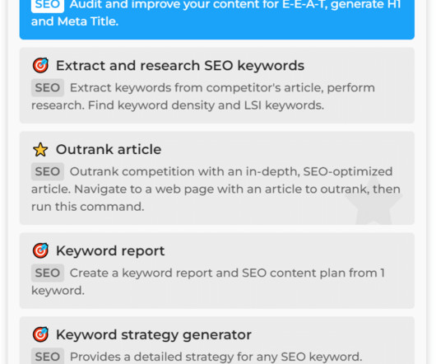
Task: Click SEO tag under Keyword strategy generator
Action: pyautogui.click(x=48, y=356)
